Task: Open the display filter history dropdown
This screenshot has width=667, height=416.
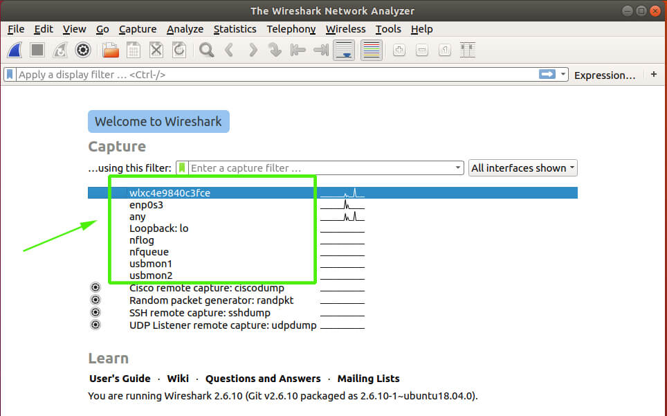Action: (563, 75)
